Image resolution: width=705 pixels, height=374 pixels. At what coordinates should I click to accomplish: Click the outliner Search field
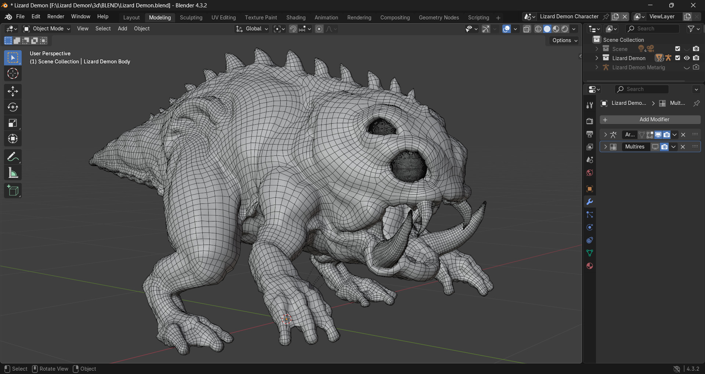[652, 29]
